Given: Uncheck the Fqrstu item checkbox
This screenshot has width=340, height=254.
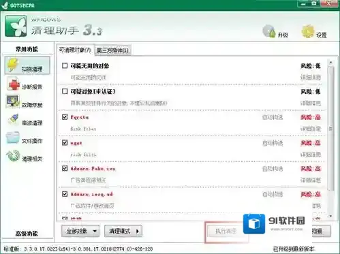Looking at the screenshot, I should click(65, 117).
